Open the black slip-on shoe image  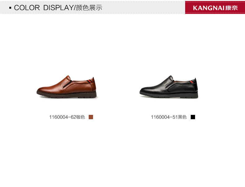tap(169, 87)
